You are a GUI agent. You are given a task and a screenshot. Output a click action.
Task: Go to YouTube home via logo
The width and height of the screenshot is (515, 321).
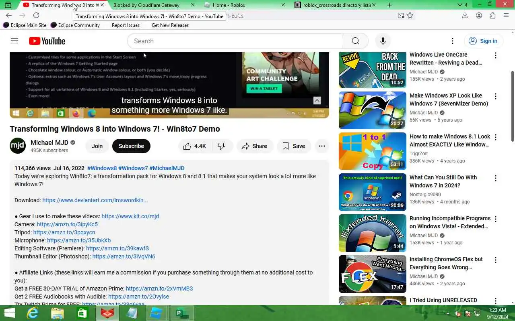(x=47, y=41)
